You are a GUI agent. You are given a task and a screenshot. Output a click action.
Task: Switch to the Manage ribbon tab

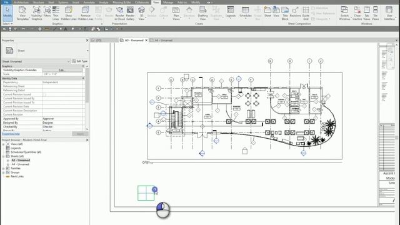168,2
